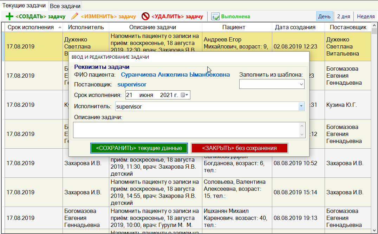Switch to the 2-day view
Viewport: 378px width, 234px height.
point(343,17)
